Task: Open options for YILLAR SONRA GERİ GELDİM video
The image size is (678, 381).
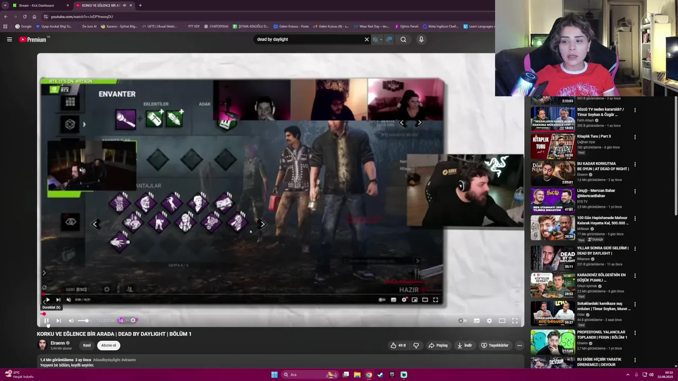Action: coord(635,249)
